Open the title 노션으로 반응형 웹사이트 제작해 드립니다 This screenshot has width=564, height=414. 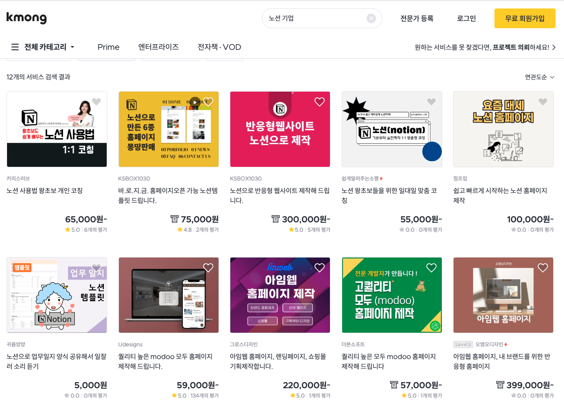click(x=280, y=195)
